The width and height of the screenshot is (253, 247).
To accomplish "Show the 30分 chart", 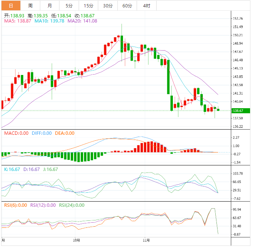I will [x=108, y=6].
